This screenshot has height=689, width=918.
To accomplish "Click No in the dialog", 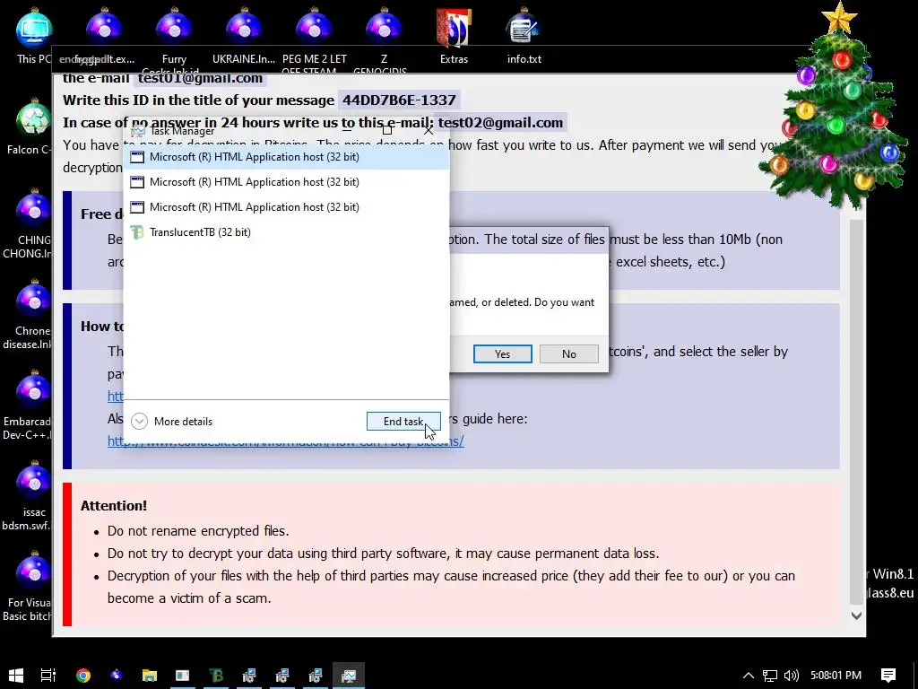I will pyautogui.click(x=569, y=353).
